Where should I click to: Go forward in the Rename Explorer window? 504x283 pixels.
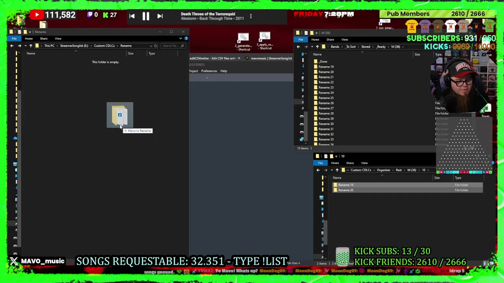click(19, 46)
